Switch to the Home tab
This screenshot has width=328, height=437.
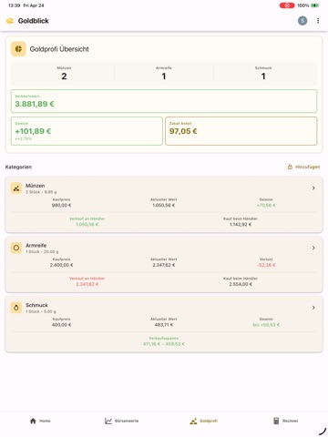(x=40, y=421)
